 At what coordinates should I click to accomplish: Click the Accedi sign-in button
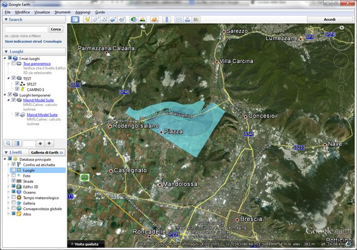(330, 19)
